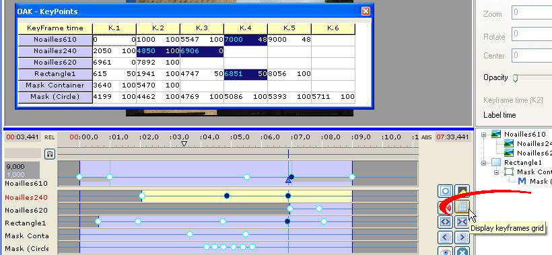Screen dimensions: 552x255
Task: Click the Zoom input field
Action: click(x=532, y=13)
